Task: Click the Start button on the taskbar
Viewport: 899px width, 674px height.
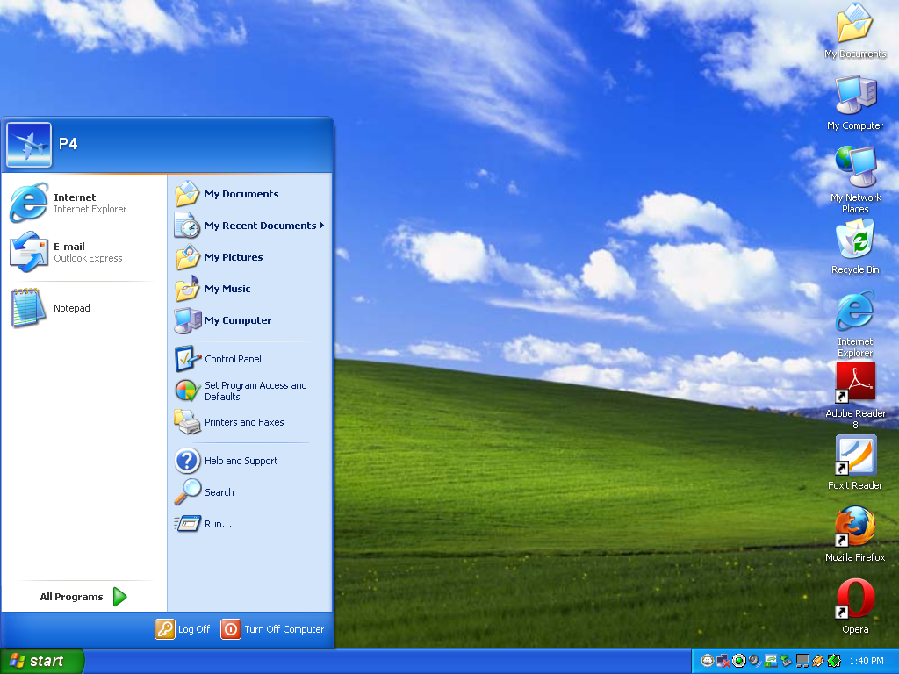Action: pos(42,661)
